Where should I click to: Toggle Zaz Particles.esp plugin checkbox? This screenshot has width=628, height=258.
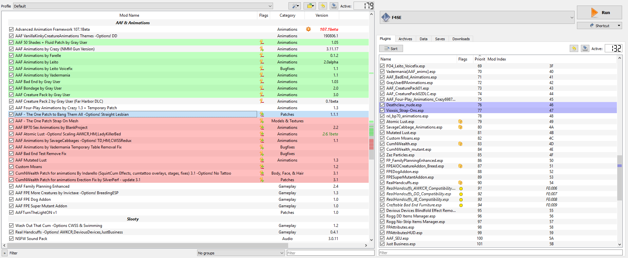pos(382,155)
